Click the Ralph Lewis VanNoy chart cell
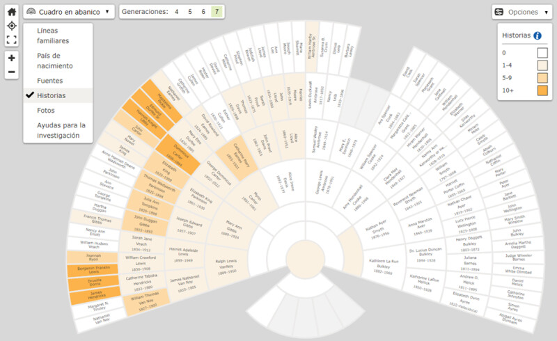 click(x=226, y=267)
